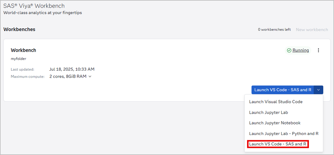Viewport: 334px width, 155px height.
Task: Toggle the blue launch split-button arrow
Action: 319,90
